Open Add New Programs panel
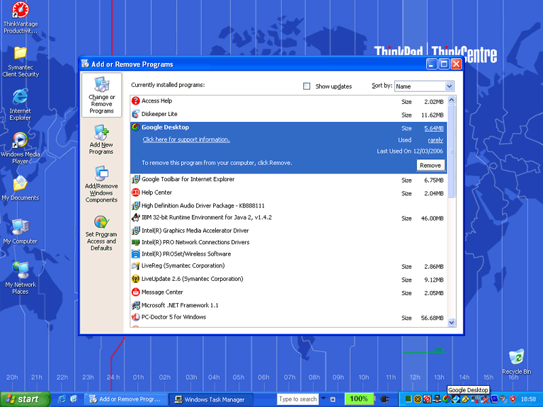Screen dimensions: 543x407 (101, 140)
